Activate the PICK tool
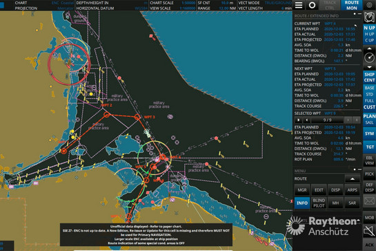This screenshot has height=251, width=376. (x=369, y=174)
